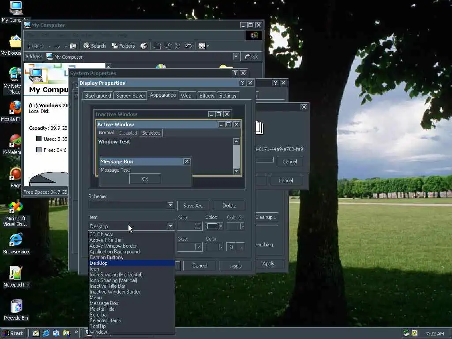The width and height of the screenshot is (452, 339).
Task: Click Apply in Display Properties
Action: 236,266
